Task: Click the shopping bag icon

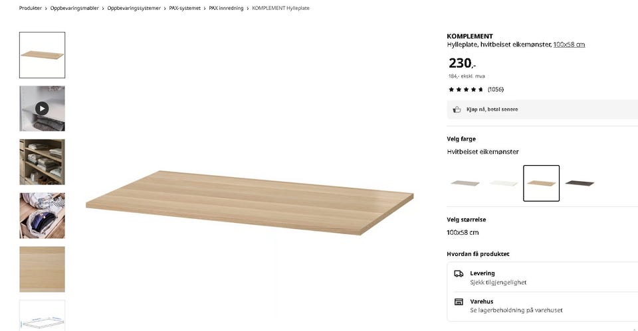Action: coord(457,109)
